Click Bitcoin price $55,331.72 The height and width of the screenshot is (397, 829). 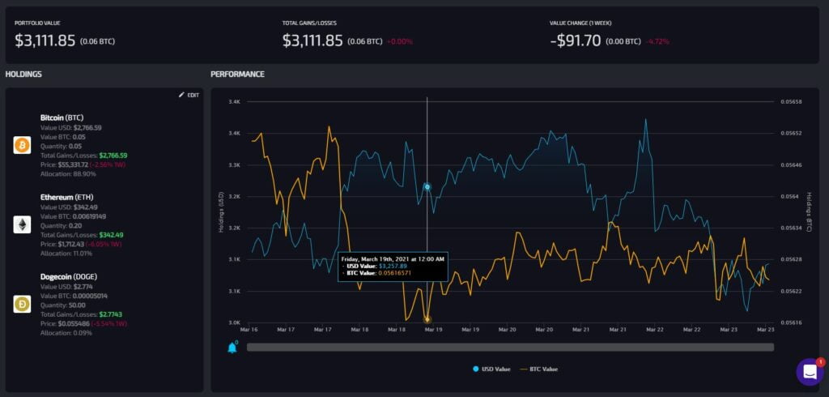72,164
